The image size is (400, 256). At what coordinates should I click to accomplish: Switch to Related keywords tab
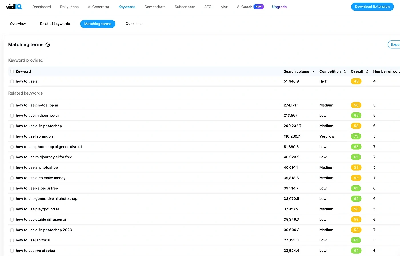tap(55, 24)
